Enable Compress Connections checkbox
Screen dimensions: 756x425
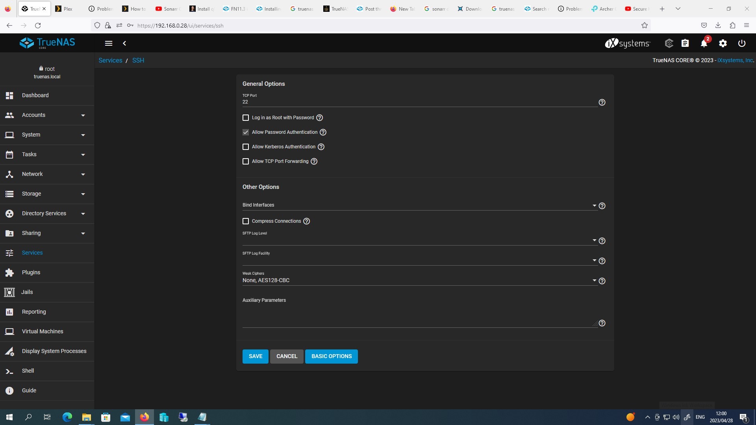click(x=246, y=221)
